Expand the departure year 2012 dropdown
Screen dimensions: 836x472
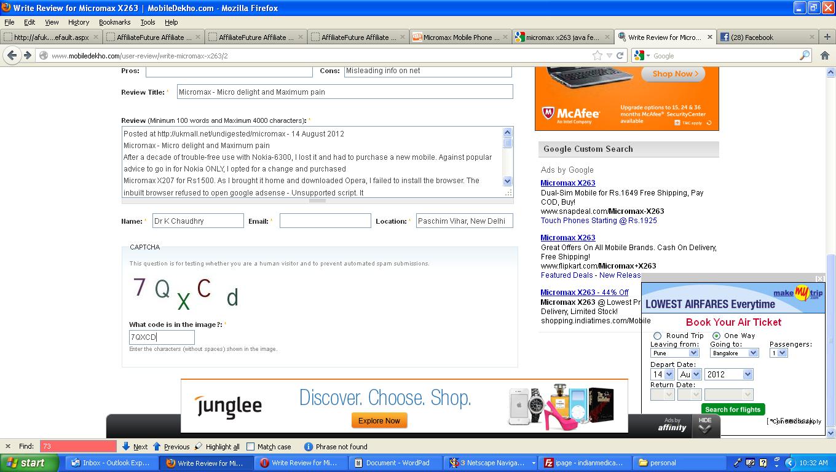coord(747,374)
